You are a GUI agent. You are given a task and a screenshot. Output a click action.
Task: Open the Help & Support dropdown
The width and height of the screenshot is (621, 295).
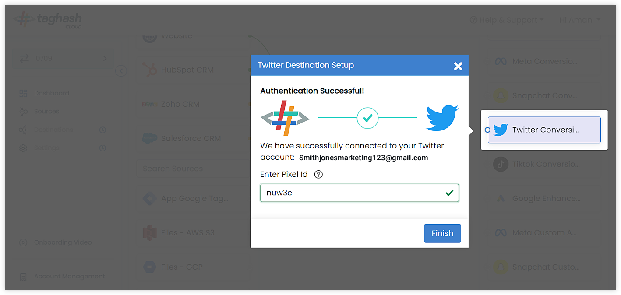(x=507, y=20)
